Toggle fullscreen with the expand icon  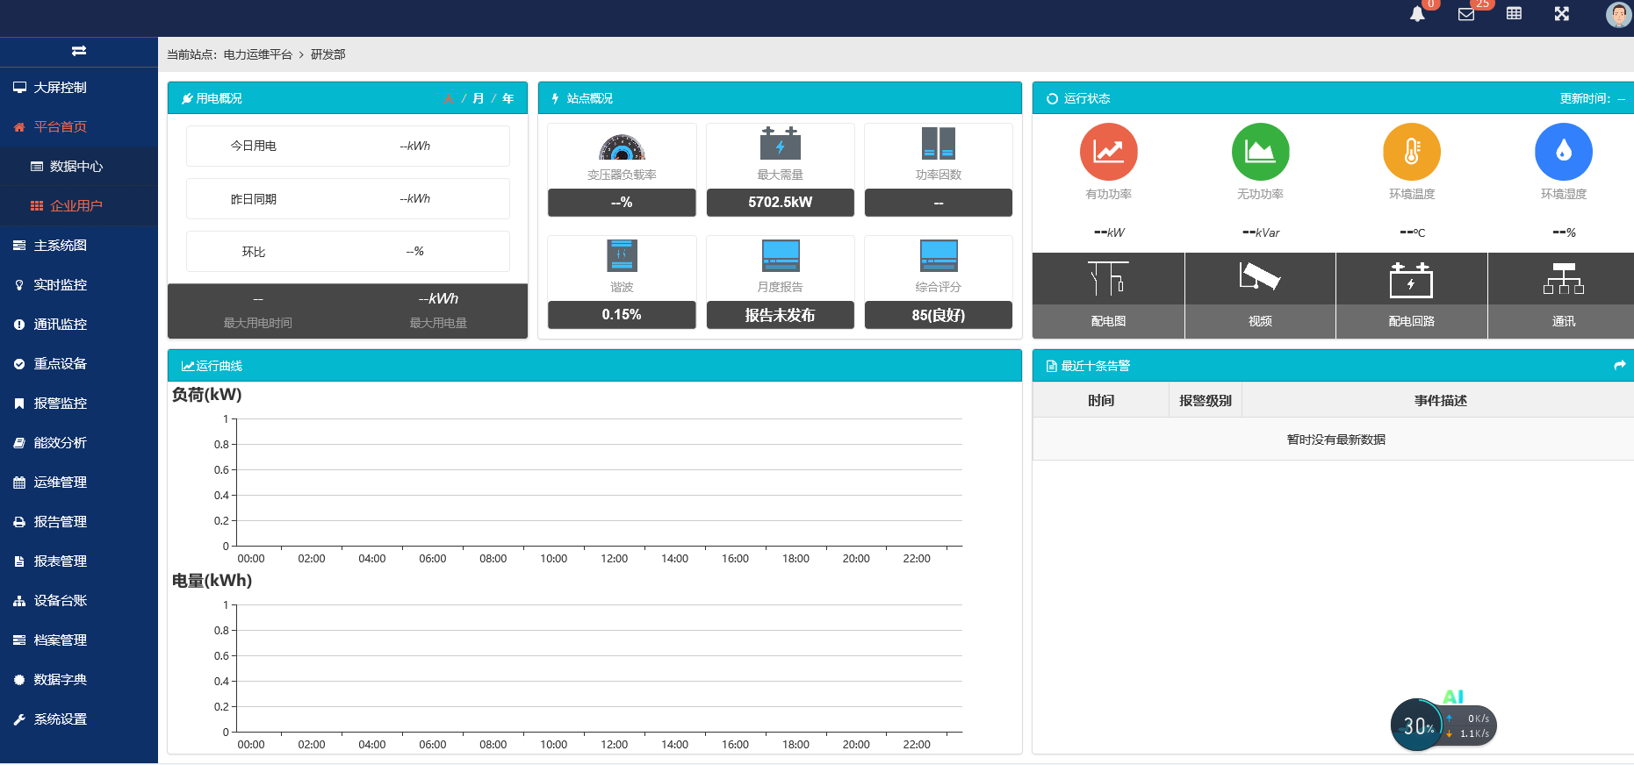[x=1561, y=13]
